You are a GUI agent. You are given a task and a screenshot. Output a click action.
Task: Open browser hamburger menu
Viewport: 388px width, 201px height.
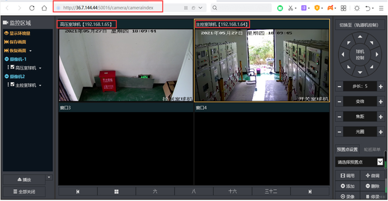(x=381, y=8)
